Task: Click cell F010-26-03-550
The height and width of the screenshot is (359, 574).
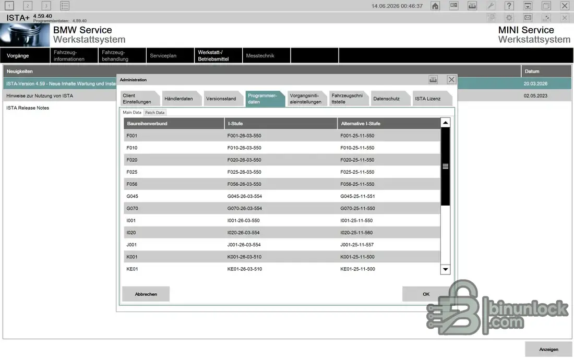Action: (x=244, y=148)
